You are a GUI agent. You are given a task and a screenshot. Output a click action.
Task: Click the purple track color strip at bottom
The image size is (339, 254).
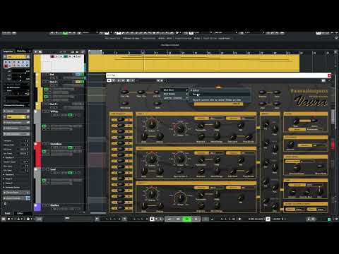37,207
